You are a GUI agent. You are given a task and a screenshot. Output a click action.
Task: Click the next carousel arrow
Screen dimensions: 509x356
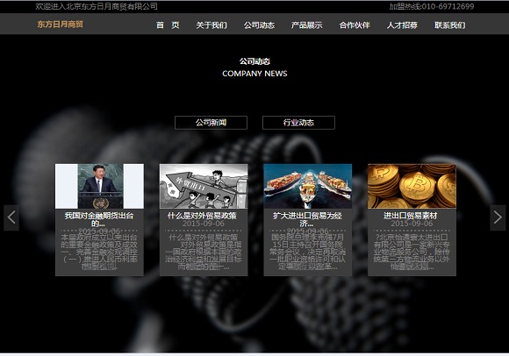click(498, 217)
